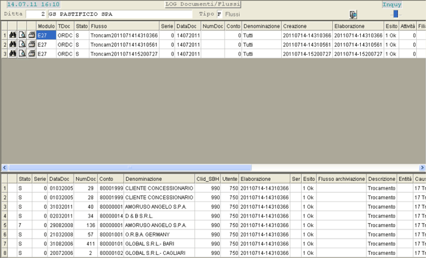Screen dimensions: 426x258
Task: Click the document preview icon in row 2
Action: 21,45
